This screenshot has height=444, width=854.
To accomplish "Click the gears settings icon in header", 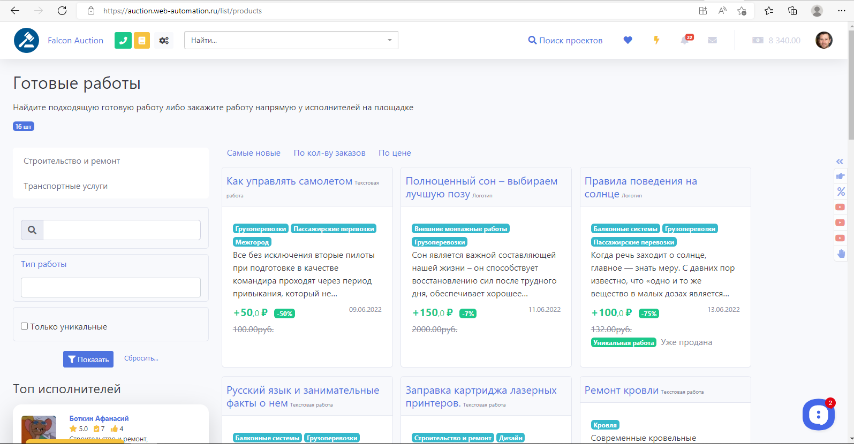I will 164,41.
